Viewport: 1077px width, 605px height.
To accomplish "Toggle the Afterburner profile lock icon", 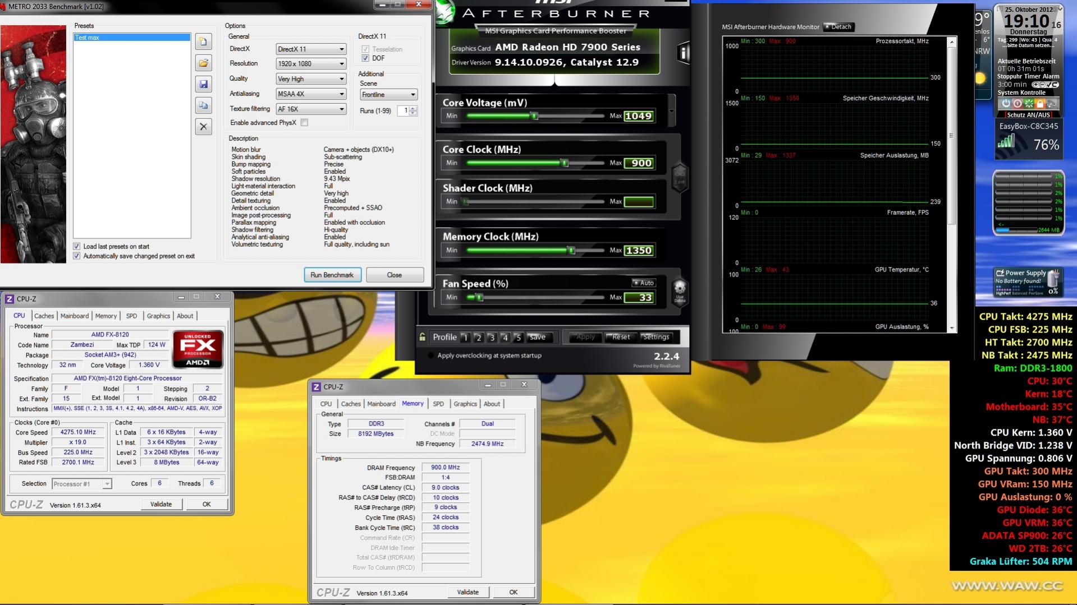I will [x=422, y=337].
